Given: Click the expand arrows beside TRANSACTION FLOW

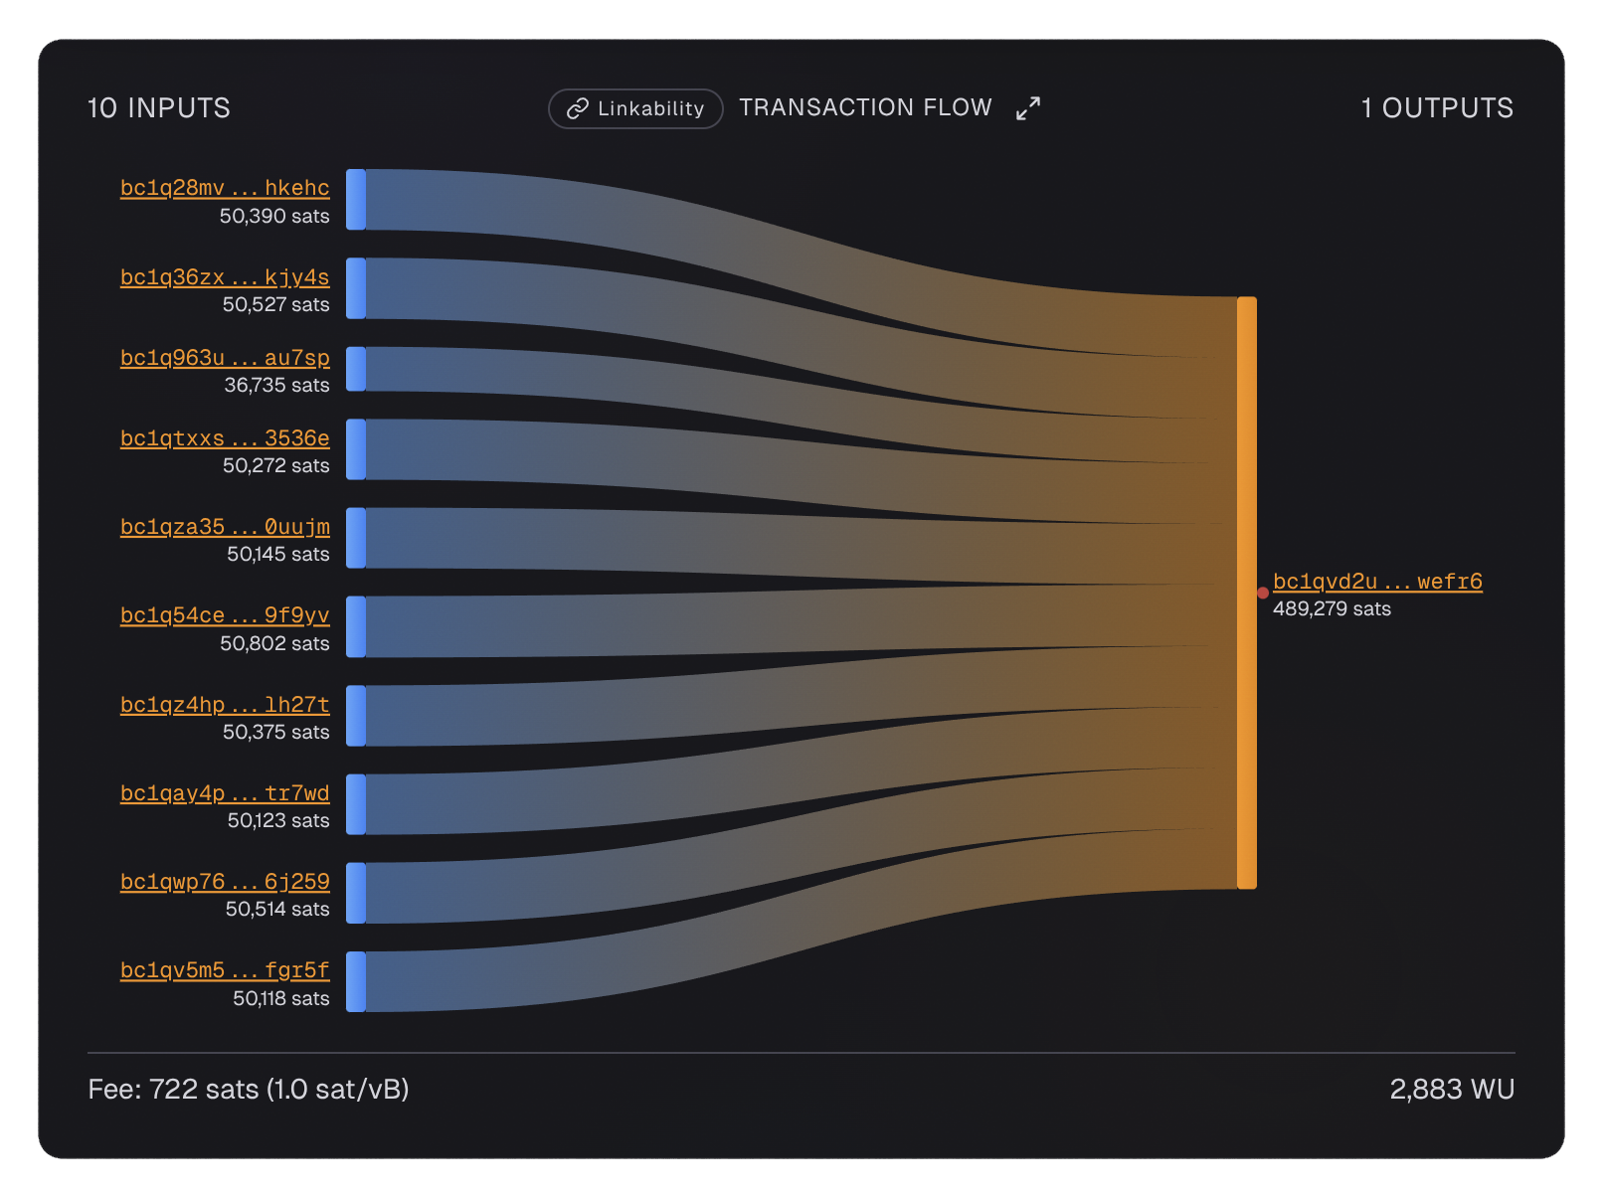Looking at the screenshot, I should tap(1028, 107).
